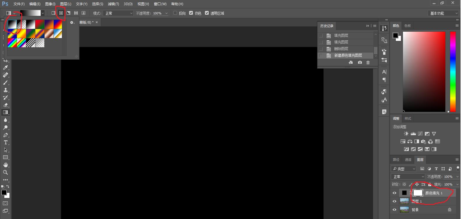The image size is (464, 219).
Task: Select the Zoom tool
Action: (x=5, y=172)
